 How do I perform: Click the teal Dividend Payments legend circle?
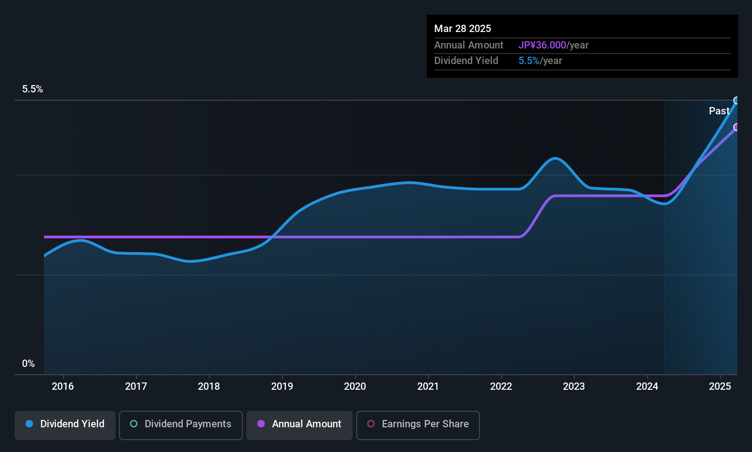click(x=134, y=424)
